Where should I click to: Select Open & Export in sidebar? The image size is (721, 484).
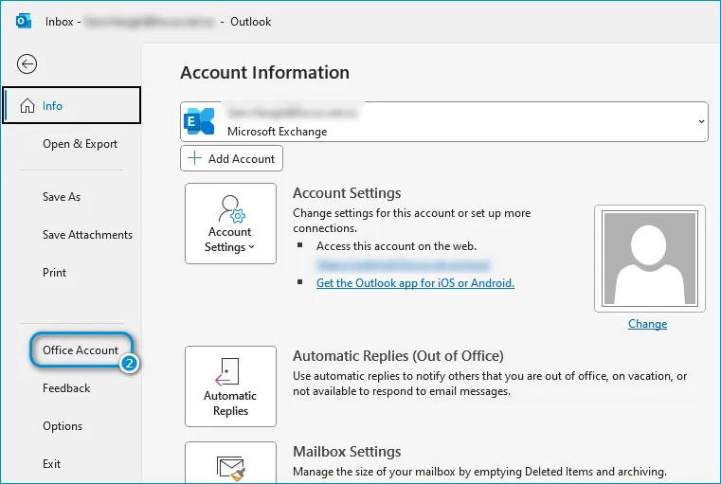coord(80,144)
